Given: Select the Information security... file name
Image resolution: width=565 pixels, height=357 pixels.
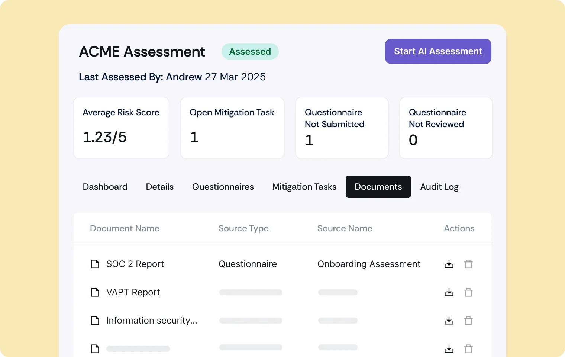Looking at the screenshot, I should click(152, 321).
